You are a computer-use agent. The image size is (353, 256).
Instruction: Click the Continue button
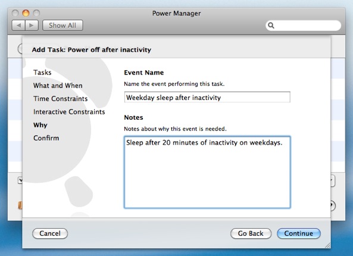(298, 233)
